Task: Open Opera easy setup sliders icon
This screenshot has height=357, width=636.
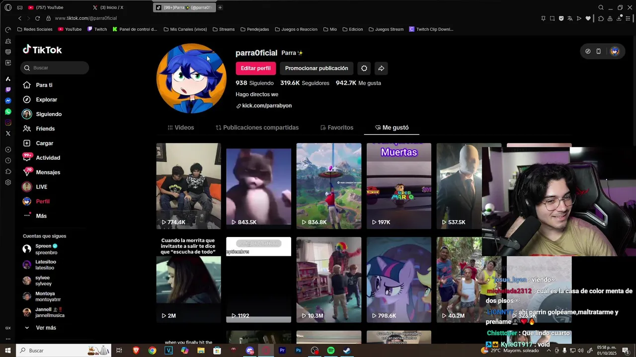Action: pyautogui.click(x=629, y=18)
